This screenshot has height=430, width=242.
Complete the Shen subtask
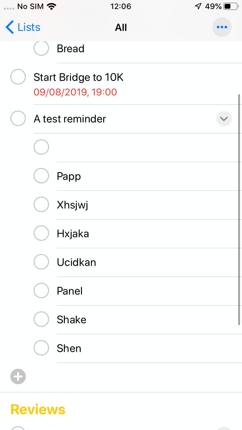[x=41, y=348]
